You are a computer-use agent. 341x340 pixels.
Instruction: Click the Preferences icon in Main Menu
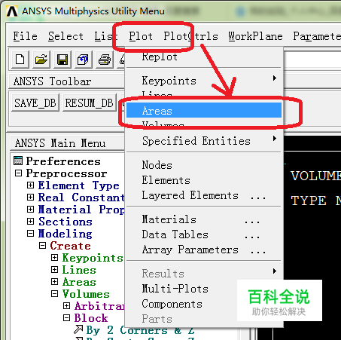pos(18,161)
